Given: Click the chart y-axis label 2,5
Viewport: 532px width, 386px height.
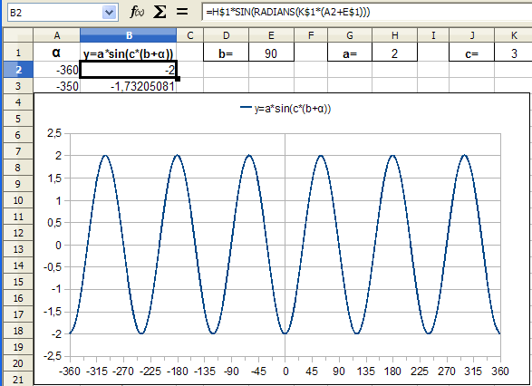Looking at the screenshot, I should coord(54,133).
